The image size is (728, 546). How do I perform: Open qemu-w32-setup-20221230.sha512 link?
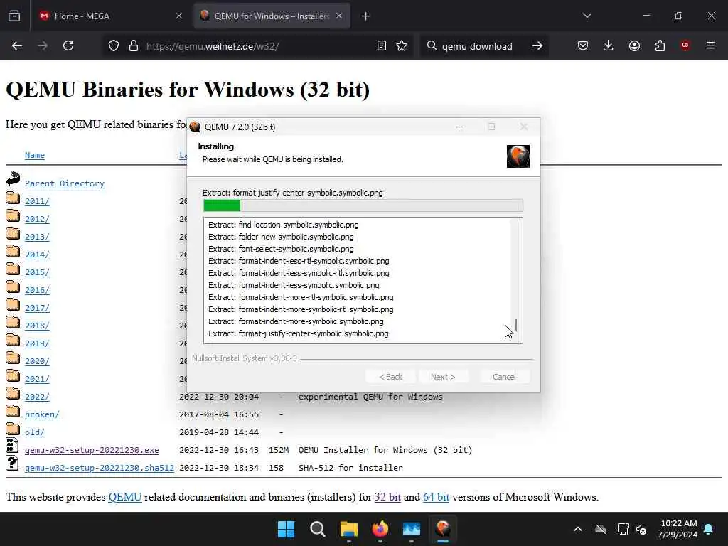click(100, 468)
